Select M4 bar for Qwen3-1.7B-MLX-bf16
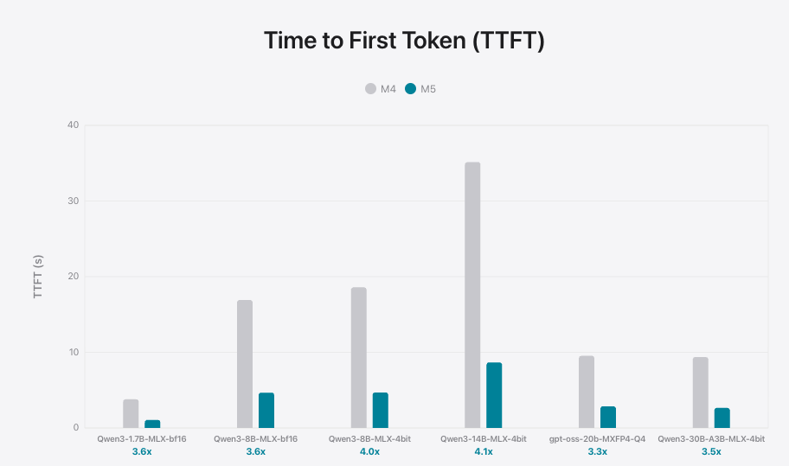The height and width of the screenshot is (466, 789). point(131,413)
